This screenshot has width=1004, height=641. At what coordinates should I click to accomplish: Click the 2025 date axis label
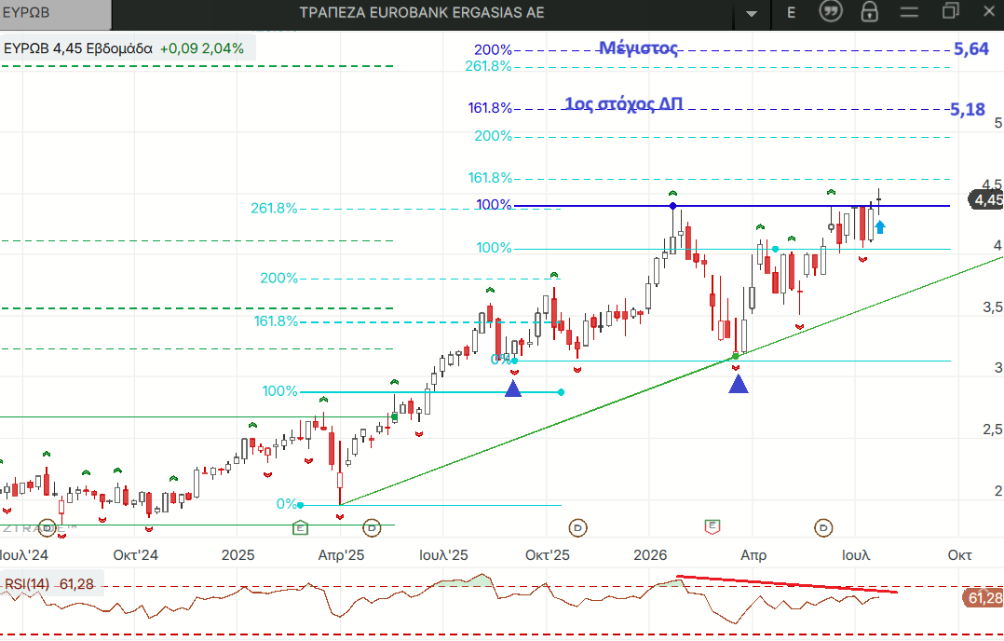pyautogui.click(x=237, y=555)
